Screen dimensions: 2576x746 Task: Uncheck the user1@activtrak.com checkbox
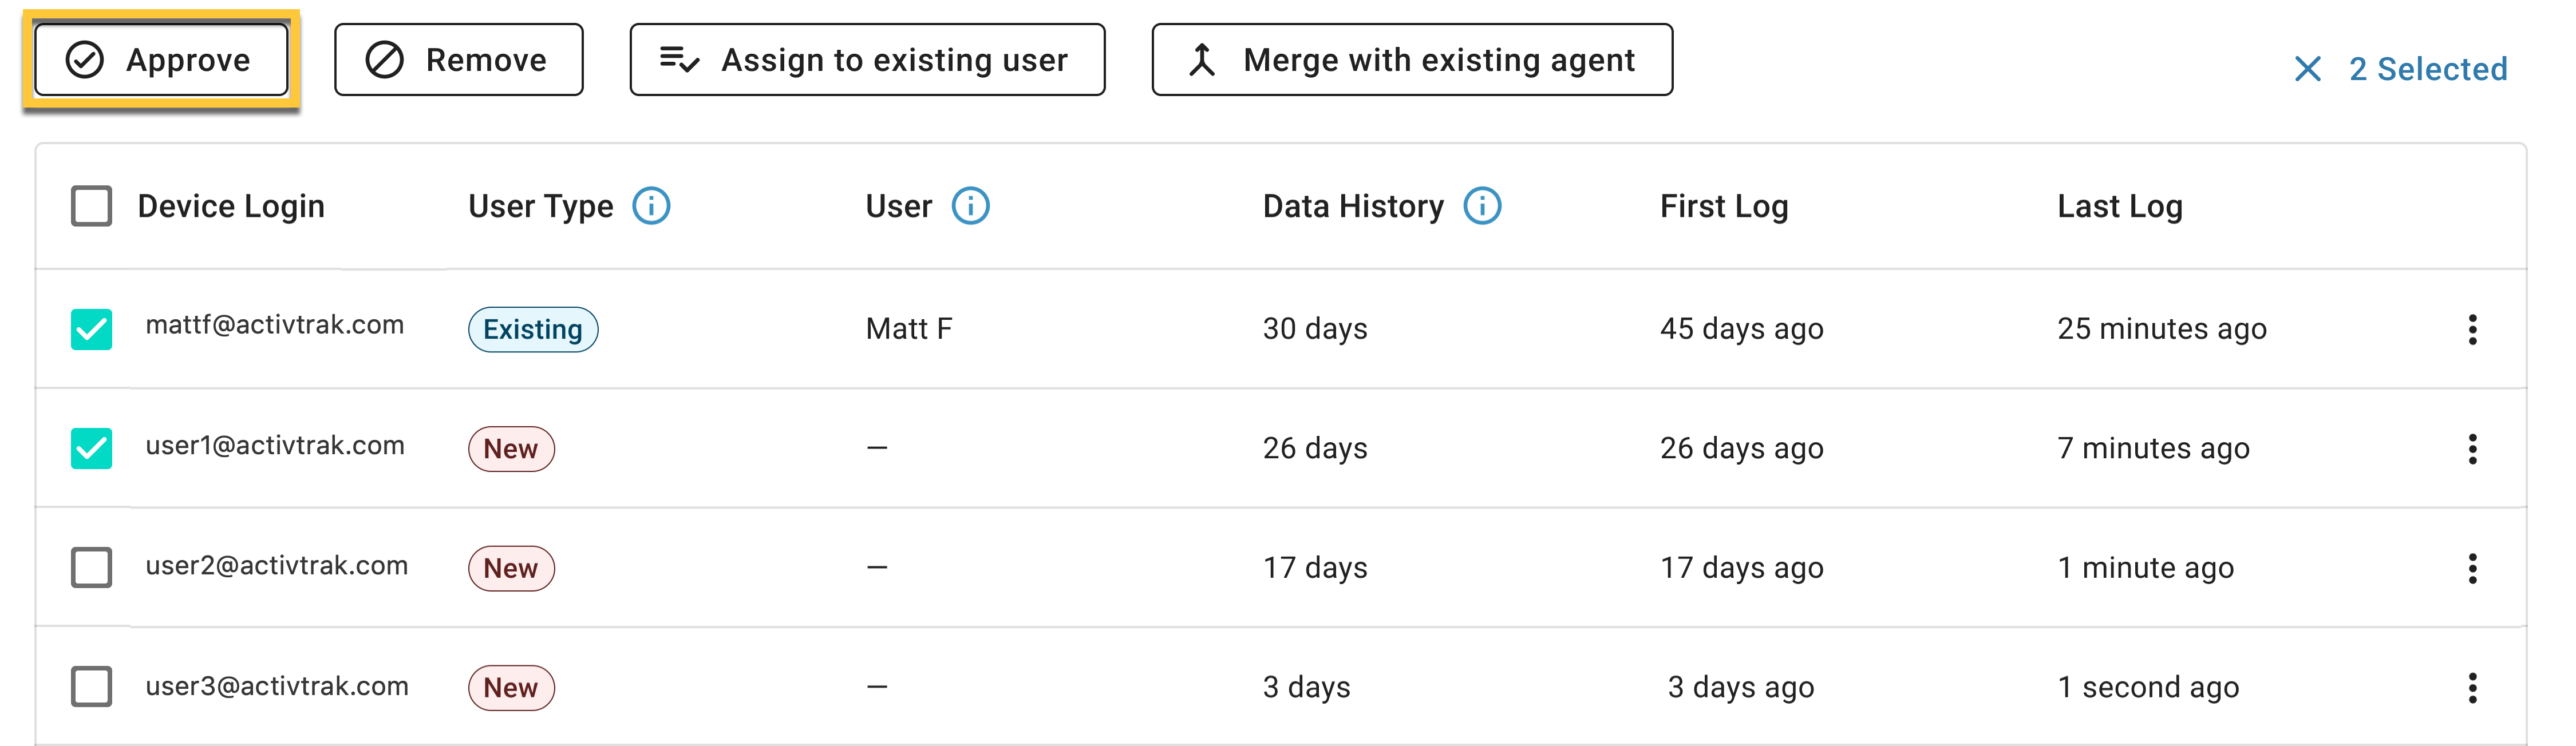[x=92, y=448]
